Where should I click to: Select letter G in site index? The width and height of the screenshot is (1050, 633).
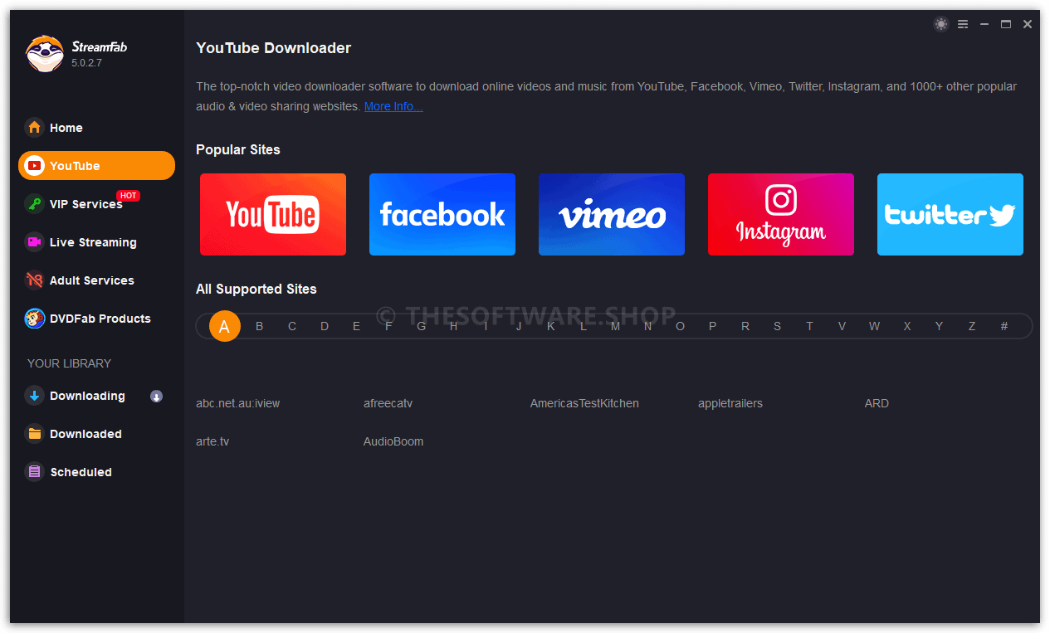422,326
